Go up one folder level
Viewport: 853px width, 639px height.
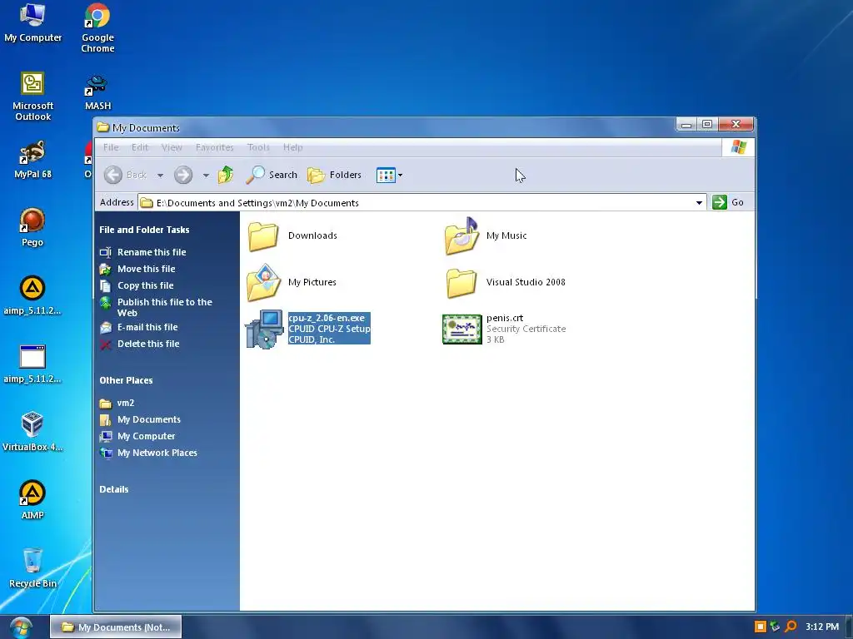pyautogui.click(x=225, y=175)
